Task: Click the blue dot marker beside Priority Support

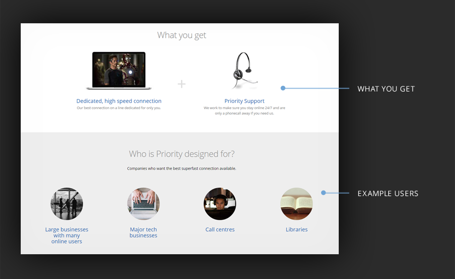Action: point(283,88)
